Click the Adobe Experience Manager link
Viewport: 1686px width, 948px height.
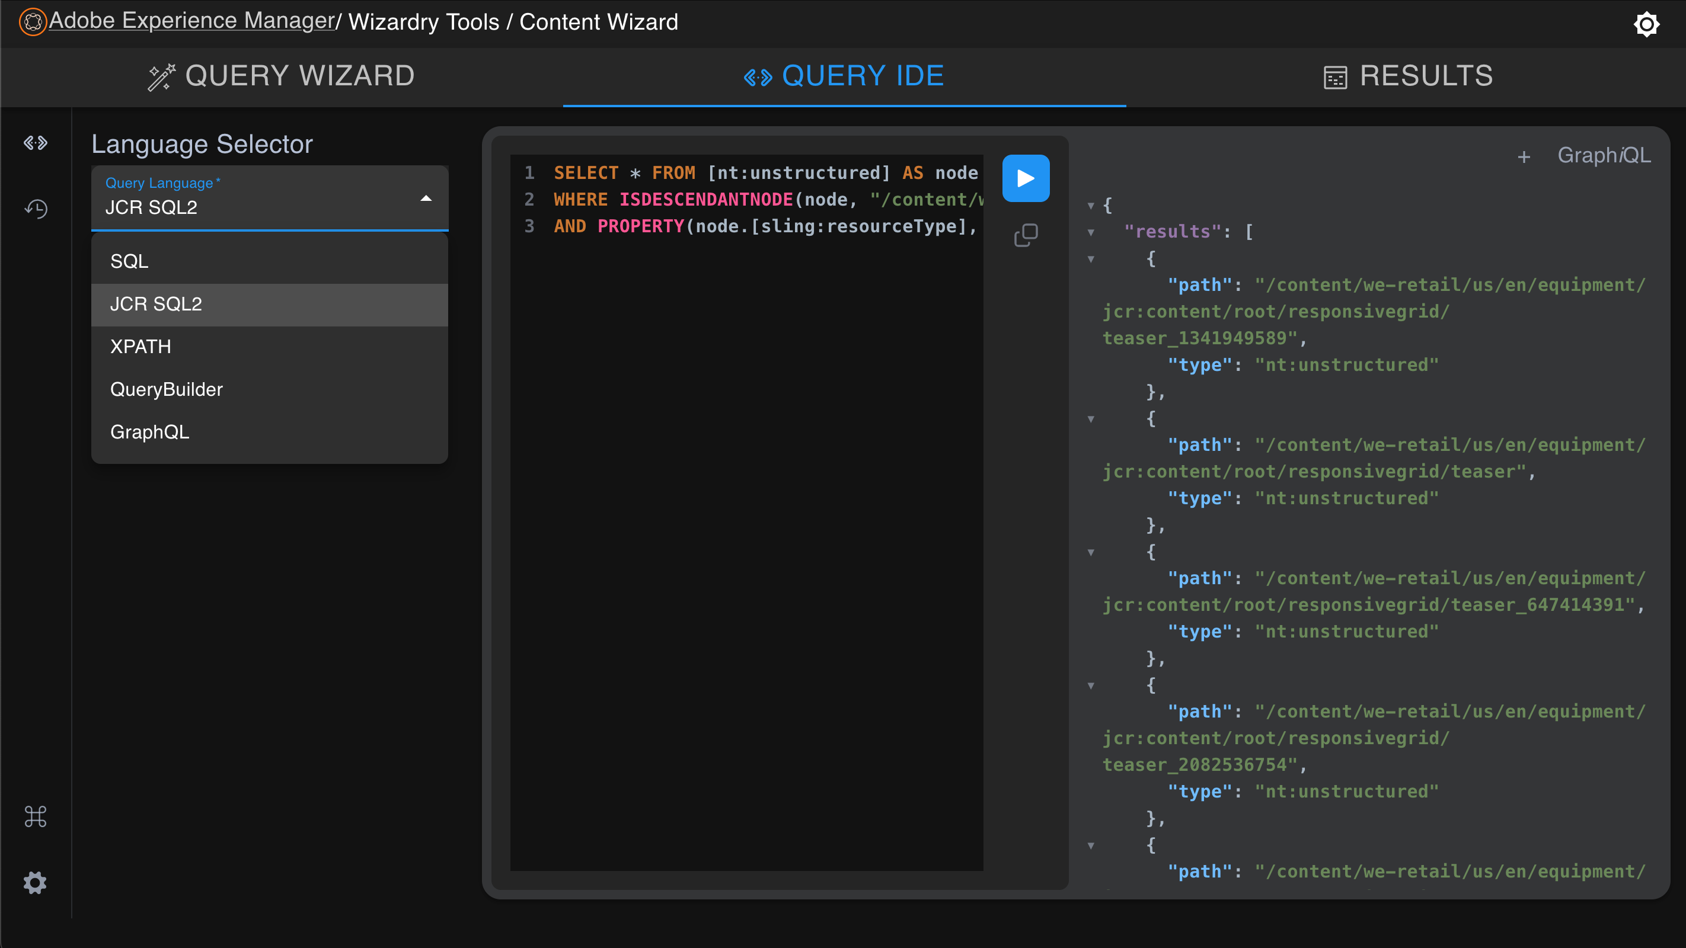[x=193, y=20]
